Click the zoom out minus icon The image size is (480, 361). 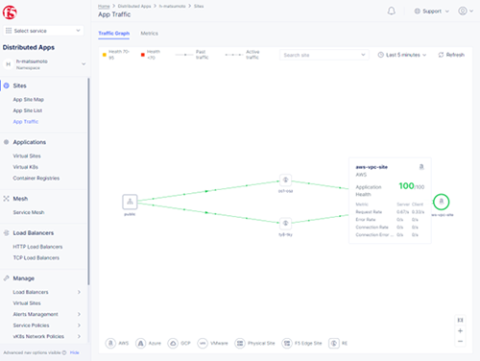[x=460, y=341]
